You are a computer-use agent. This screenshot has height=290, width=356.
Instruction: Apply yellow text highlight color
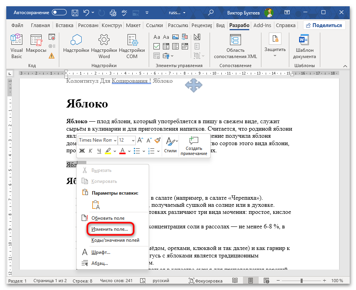tap(108, 151)
